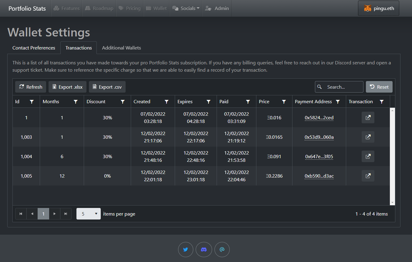Click the 0% discount cell
Viewport: 412px width, 262px height.
click(x=107, y=176)
